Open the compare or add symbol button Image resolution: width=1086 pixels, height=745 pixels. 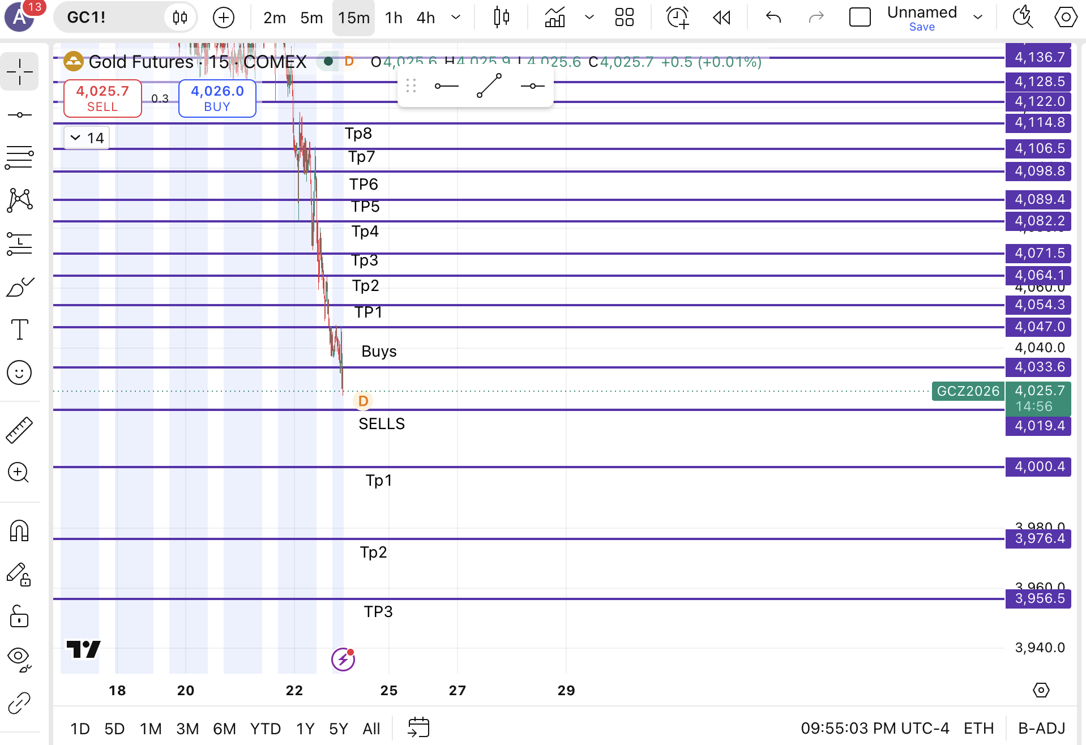224,18
